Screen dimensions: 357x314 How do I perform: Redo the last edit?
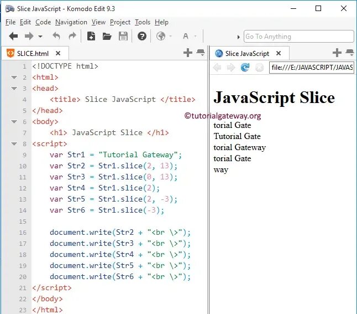click(x=72, y=36)
